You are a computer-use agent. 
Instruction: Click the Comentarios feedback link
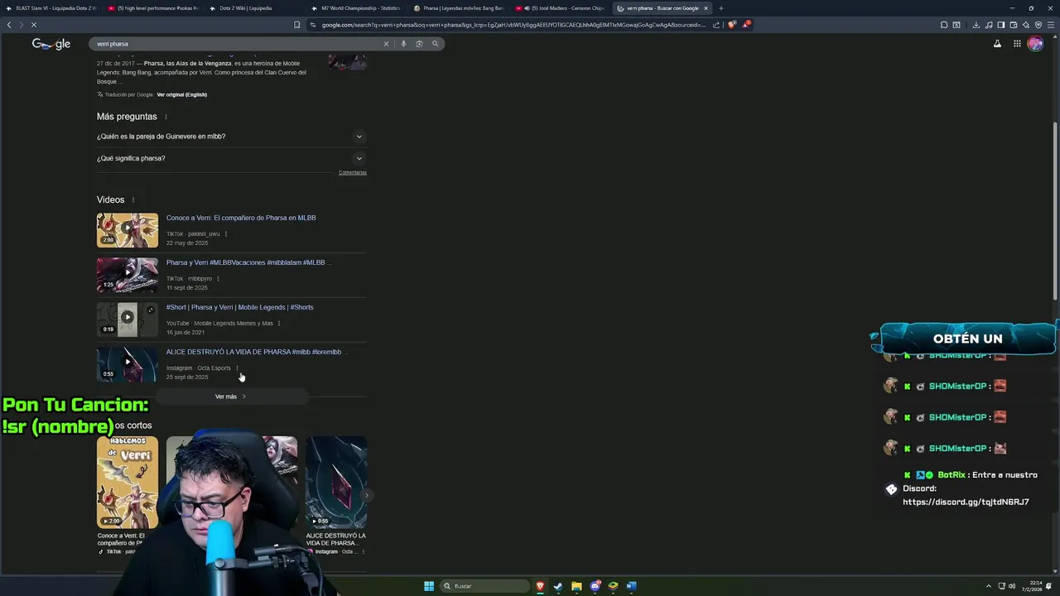[x=353, y=172]
